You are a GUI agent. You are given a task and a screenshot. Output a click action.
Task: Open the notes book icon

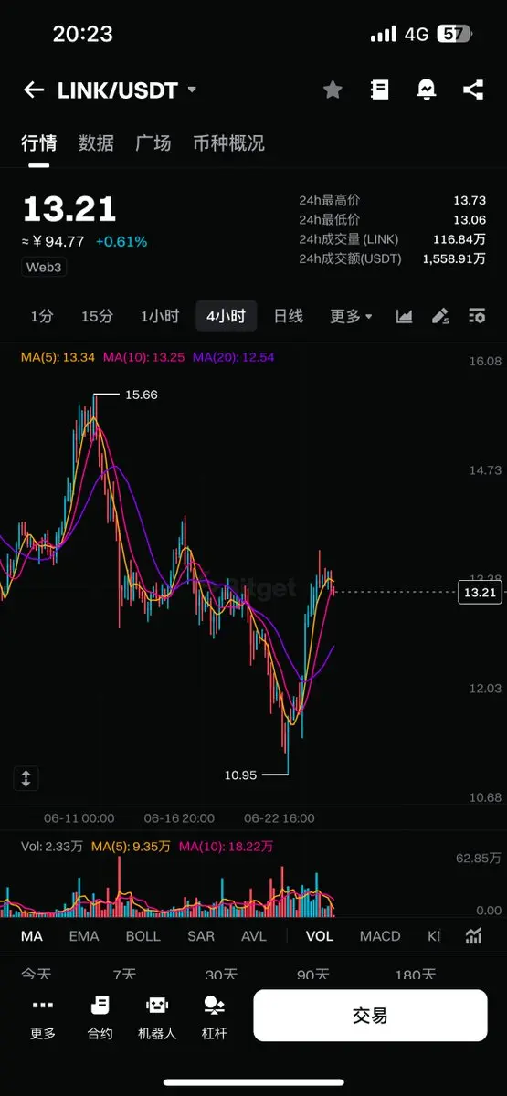click(x=379, y=90)
